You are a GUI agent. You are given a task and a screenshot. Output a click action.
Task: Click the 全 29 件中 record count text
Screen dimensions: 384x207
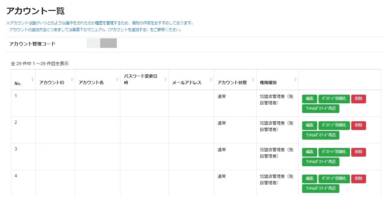40,64
